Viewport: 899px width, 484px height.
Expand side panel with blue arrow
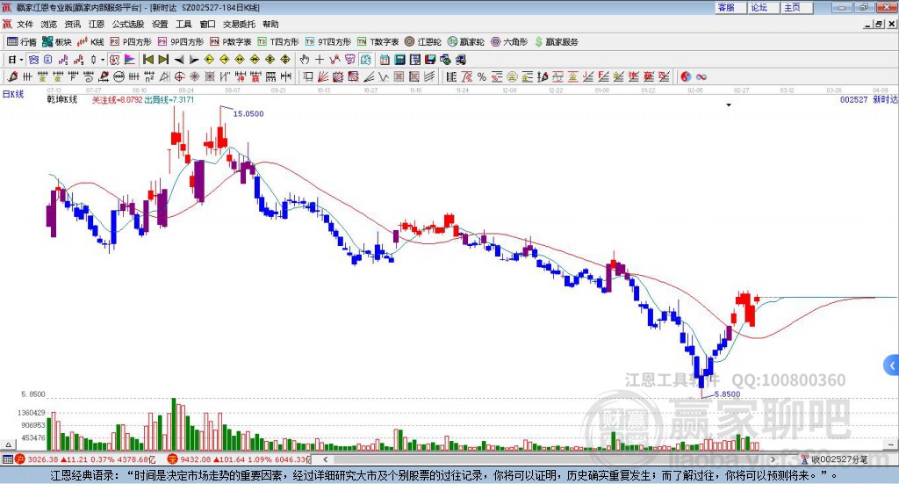892,365
